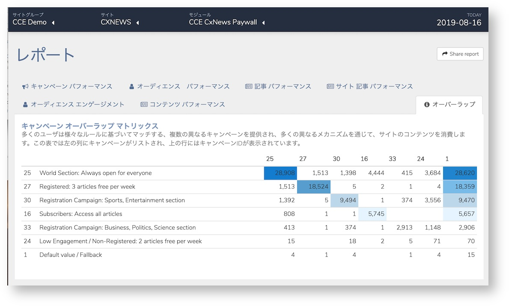The width and height of the screenshot is (509, 306).
Task: Expand the CCE CxNews Paywall module dropdown
Action: tap(227, 22)
